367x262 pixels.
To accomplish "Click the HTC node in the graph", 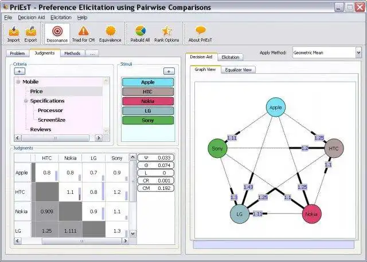I will pos(334,148).
